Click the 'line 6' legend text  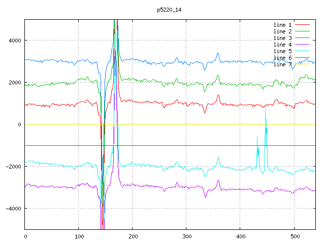282,58
